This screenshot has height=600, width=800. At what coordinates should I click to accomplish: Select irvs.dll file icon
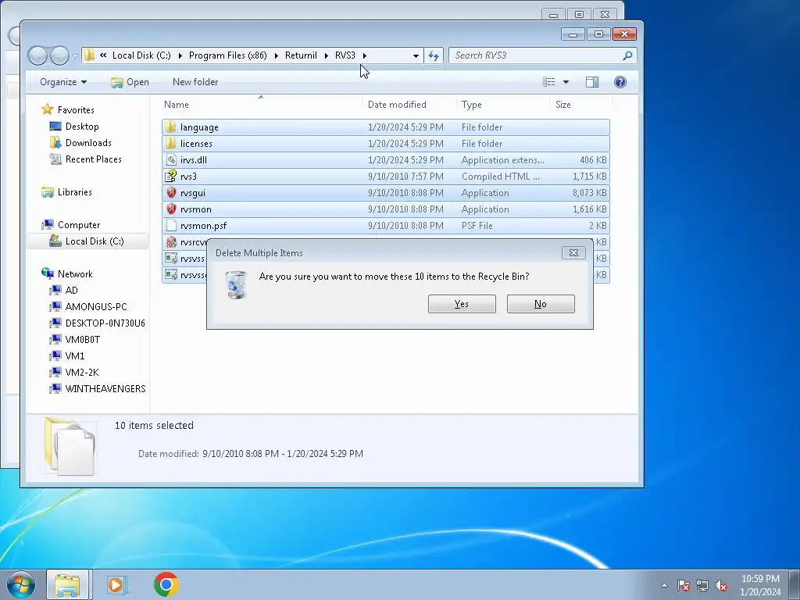[171, 159]
